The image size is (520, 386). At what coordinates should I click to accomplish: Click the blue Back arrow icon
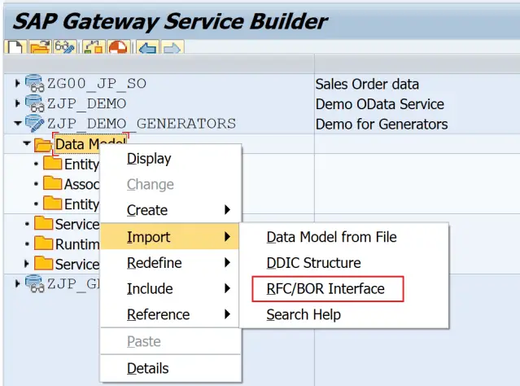146,49
